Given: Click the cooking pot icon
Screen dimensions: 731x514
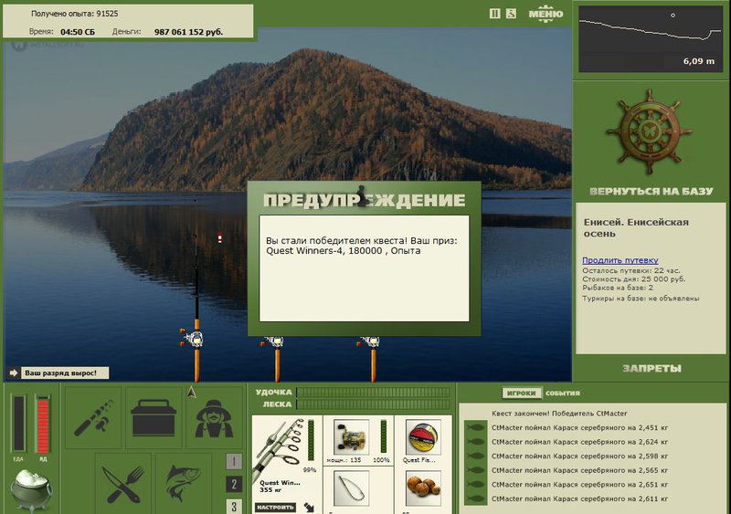Looking at the screenshot, I should pos(32,487).
